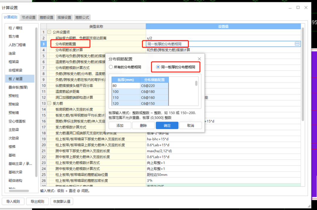Collapse the 受力筋 group
Screen dimensions: 317x210
point(49,103)
